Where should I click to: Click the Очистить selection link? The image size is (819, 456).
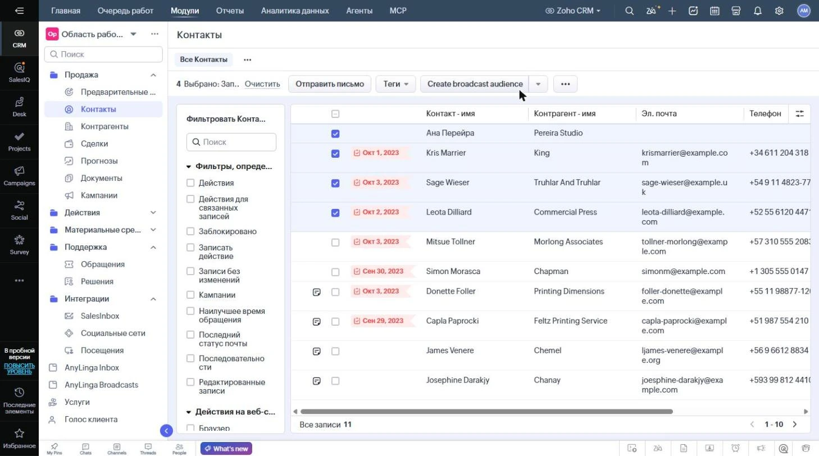[262, 84]
